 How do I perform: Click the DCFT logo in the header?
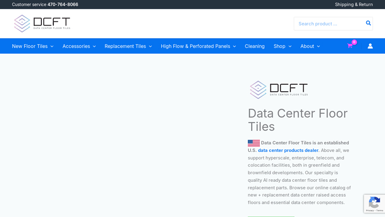[x=42, y=23]
